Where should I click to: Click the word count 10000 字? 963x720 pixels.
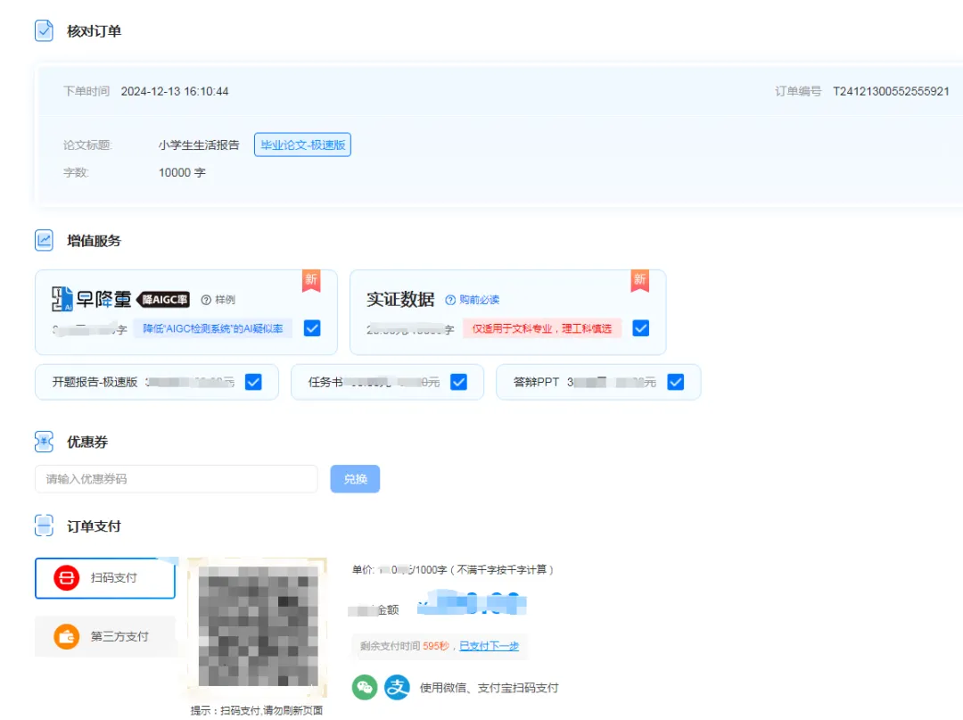click(x=182, y=172)
